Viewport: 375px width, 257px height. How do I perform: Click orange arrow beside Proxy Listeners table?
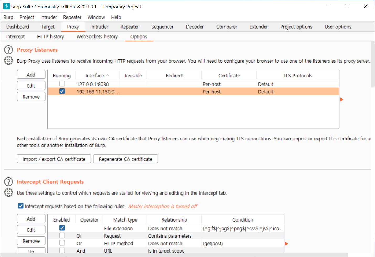pos(341,99)
